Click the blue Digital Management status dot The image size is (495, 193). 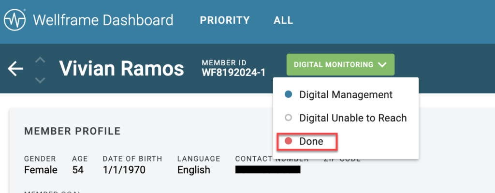pos(288,94)
